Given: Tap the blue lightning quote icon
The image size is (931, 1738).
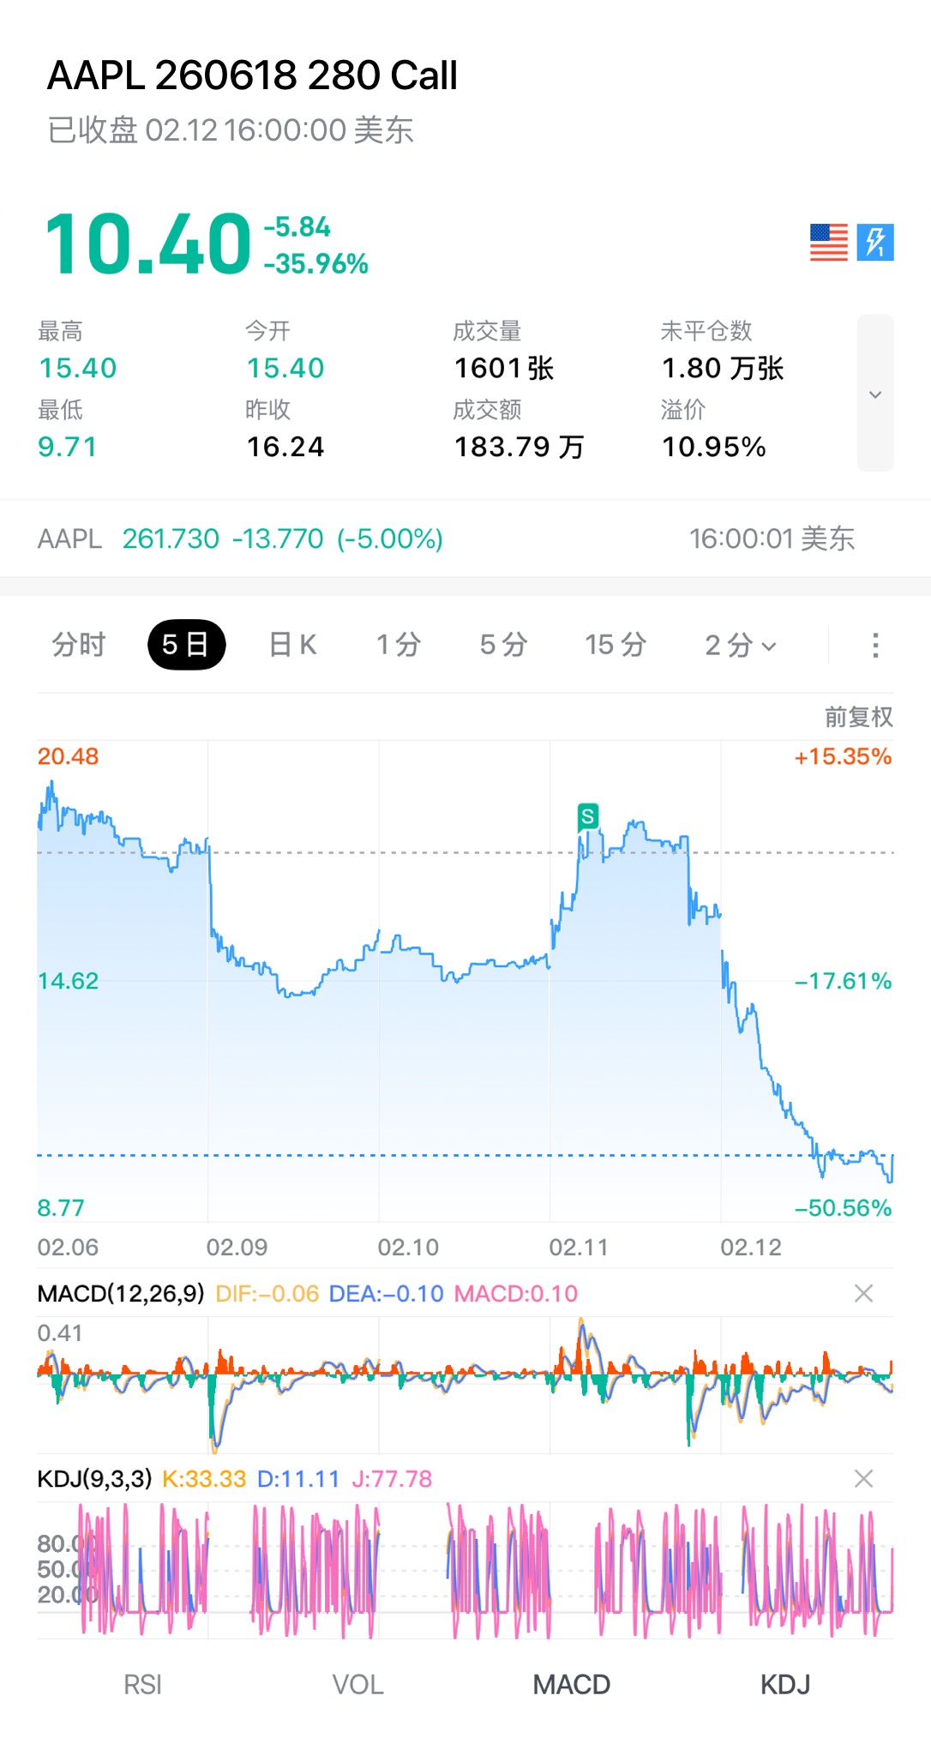Looking at the screenshot, I should (x=875, y=243).
